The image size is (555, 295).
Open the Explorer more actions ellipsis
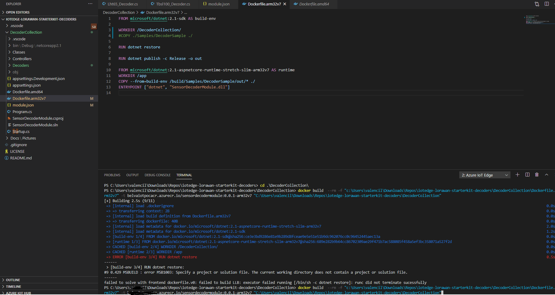click(90, 4)
